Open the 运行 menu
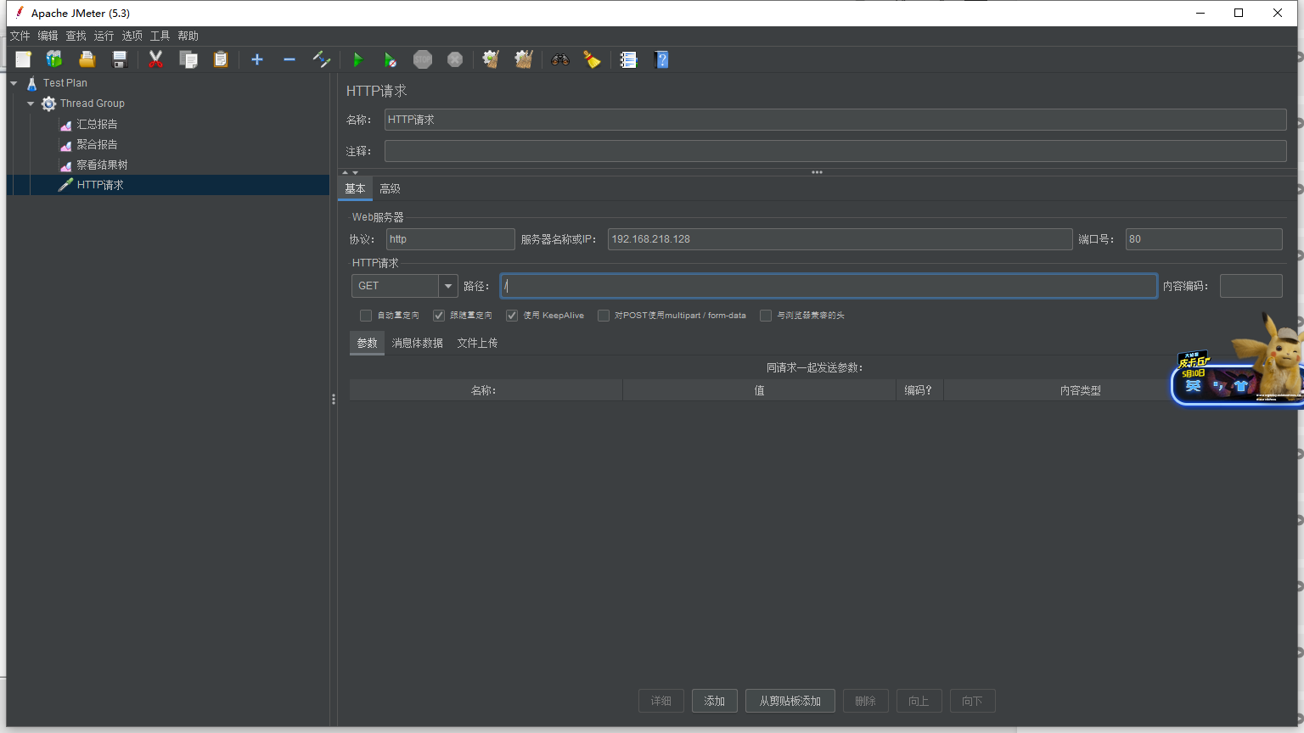The width and height of the screenshot is (1304, 733). (104, 36)
